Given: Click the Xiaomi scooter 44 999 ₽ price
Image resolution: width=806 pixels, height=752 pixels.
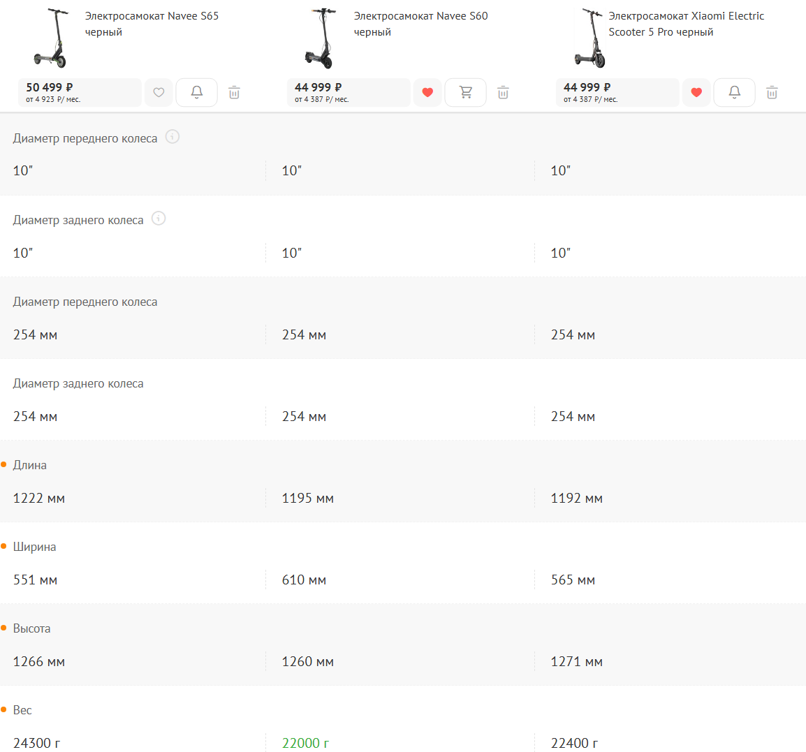Looking at the screenshot, I should tap(617, 92).
